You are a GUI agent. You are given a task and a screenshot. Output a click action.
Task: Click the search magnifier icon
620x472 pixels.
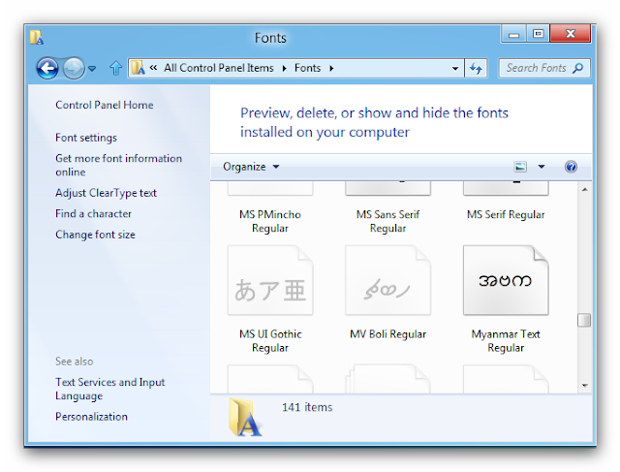pyautogui.click(x=577, y=68)
